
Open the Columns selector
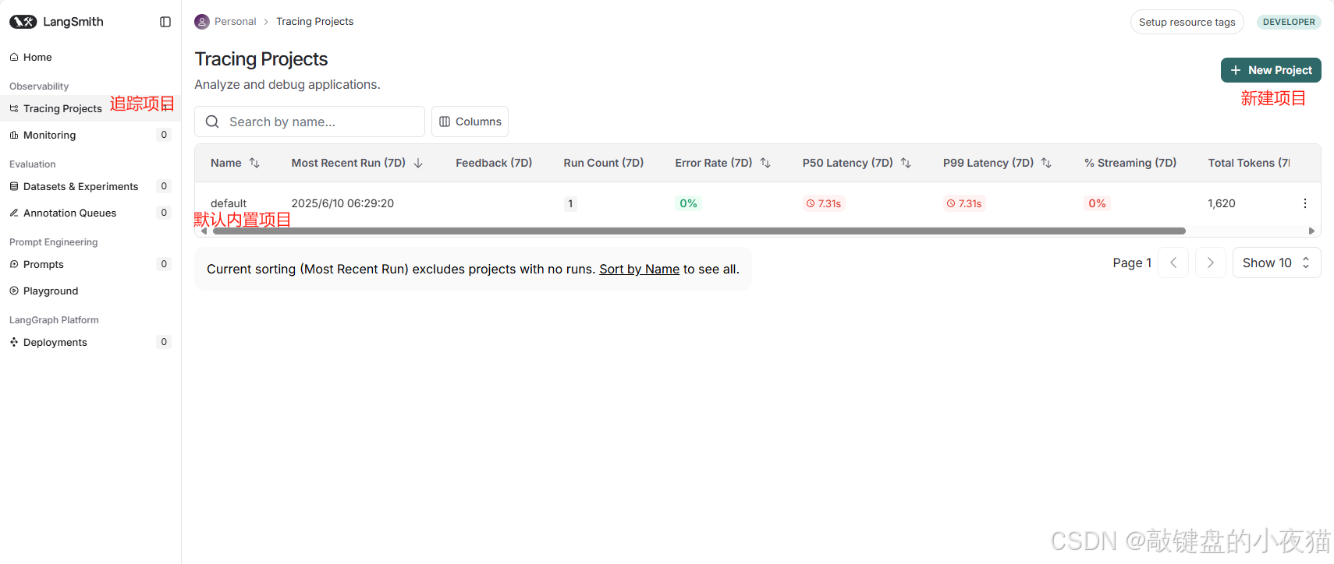click(x=470, y=122)
